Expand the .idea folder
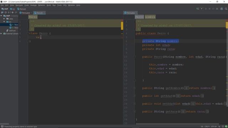Image resolution: width=228 pixels, height=128 pixels. pos(4,19)
